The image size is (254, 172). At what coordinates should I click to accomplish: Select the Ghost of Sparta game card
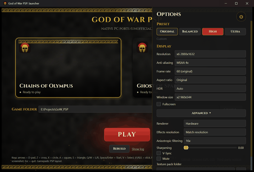[142, 68]
